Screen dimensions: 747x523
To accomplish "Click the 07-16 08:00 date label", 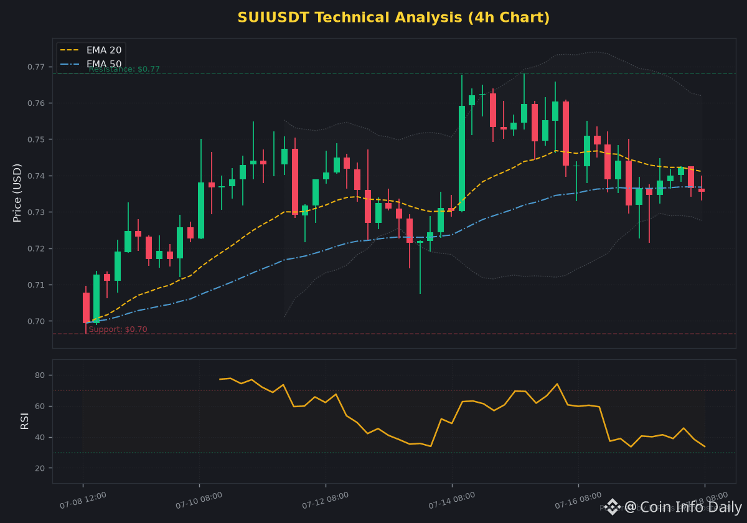I will [579, 501].
